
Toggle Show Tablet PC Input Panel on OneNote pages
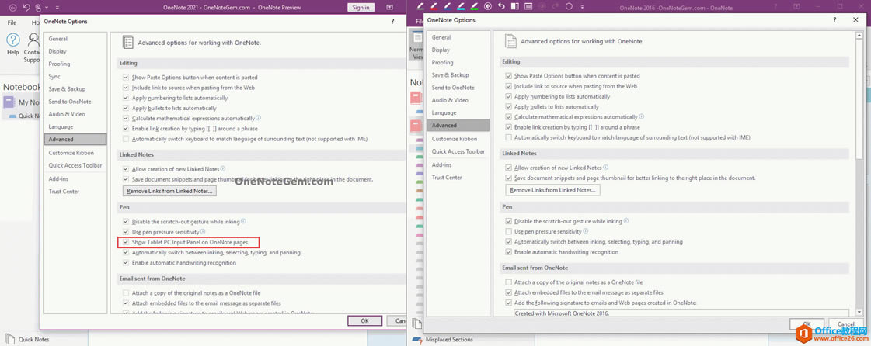coord(126,242)
